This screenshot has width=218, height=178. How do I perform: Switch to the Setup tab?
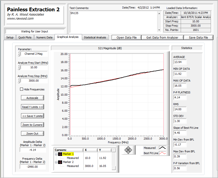click(x=10, y=37)
